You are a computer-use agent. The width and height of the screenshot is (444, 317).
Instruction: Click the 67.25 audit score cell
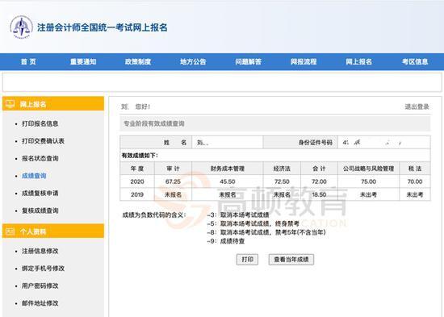[173, 181]
